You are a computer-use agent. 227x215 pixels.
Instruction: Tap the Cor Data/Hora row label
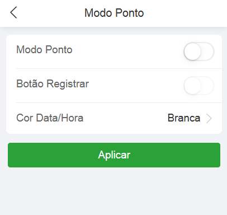50,118
